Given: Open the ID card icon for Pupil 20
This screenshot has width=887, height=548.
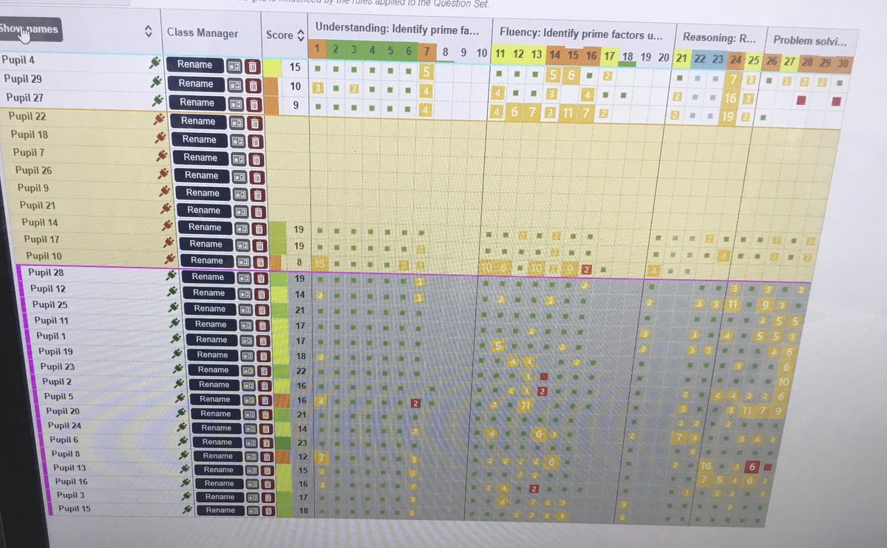Looking at the screenshot, I should click(250, 414).
